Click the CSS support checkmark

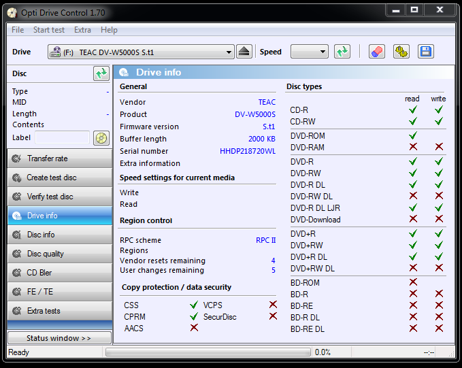[x=194, y=305]
